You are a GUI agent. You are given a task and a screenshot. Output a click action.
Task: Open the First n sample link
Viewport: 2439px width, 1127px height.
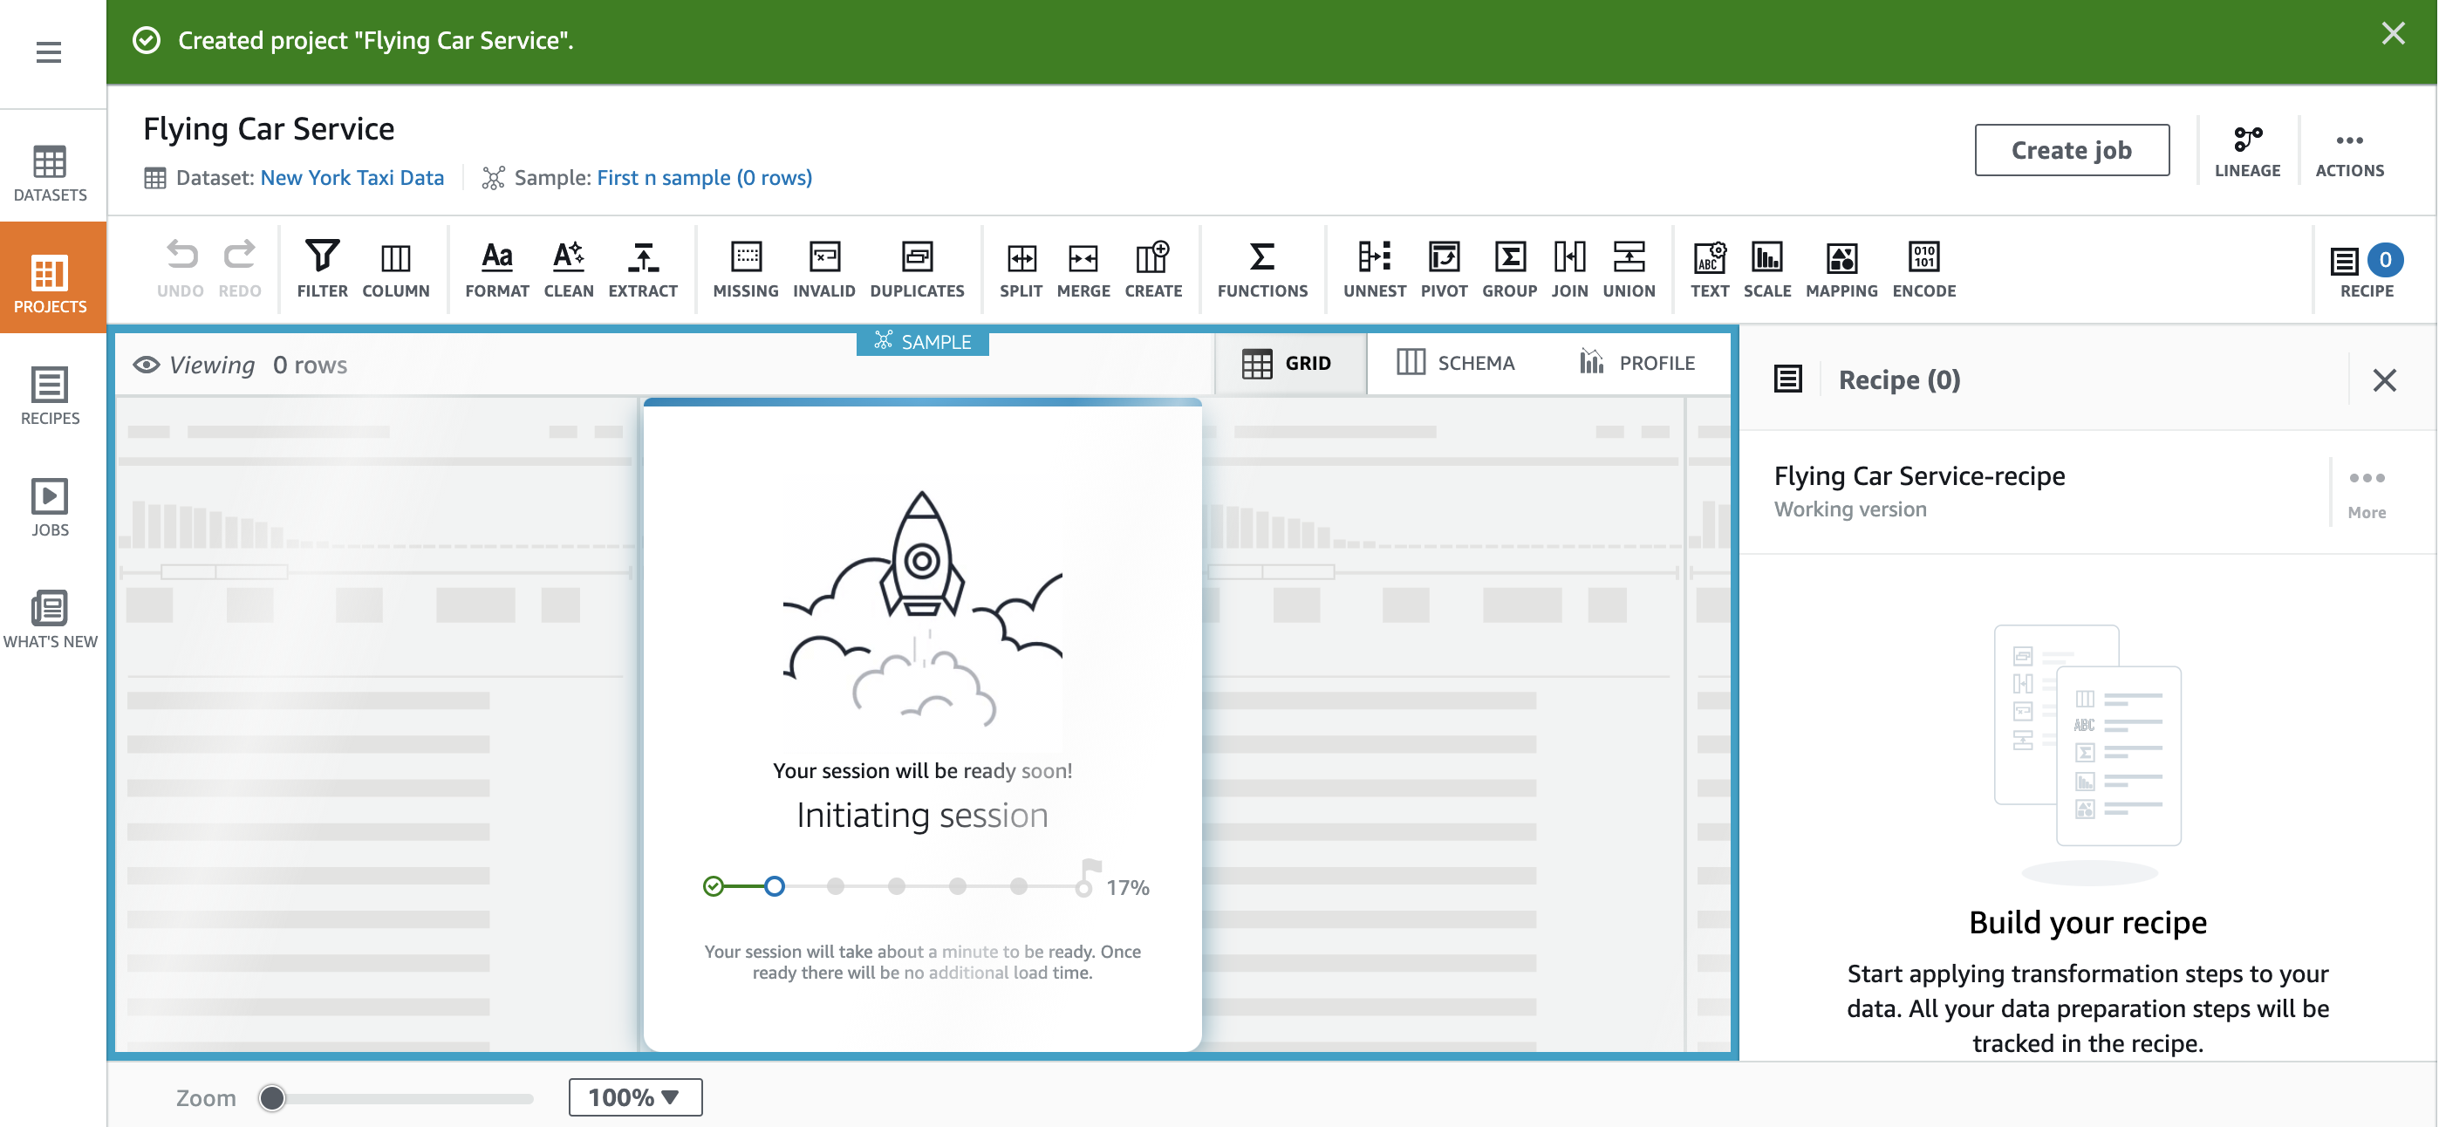coord(705,177)
